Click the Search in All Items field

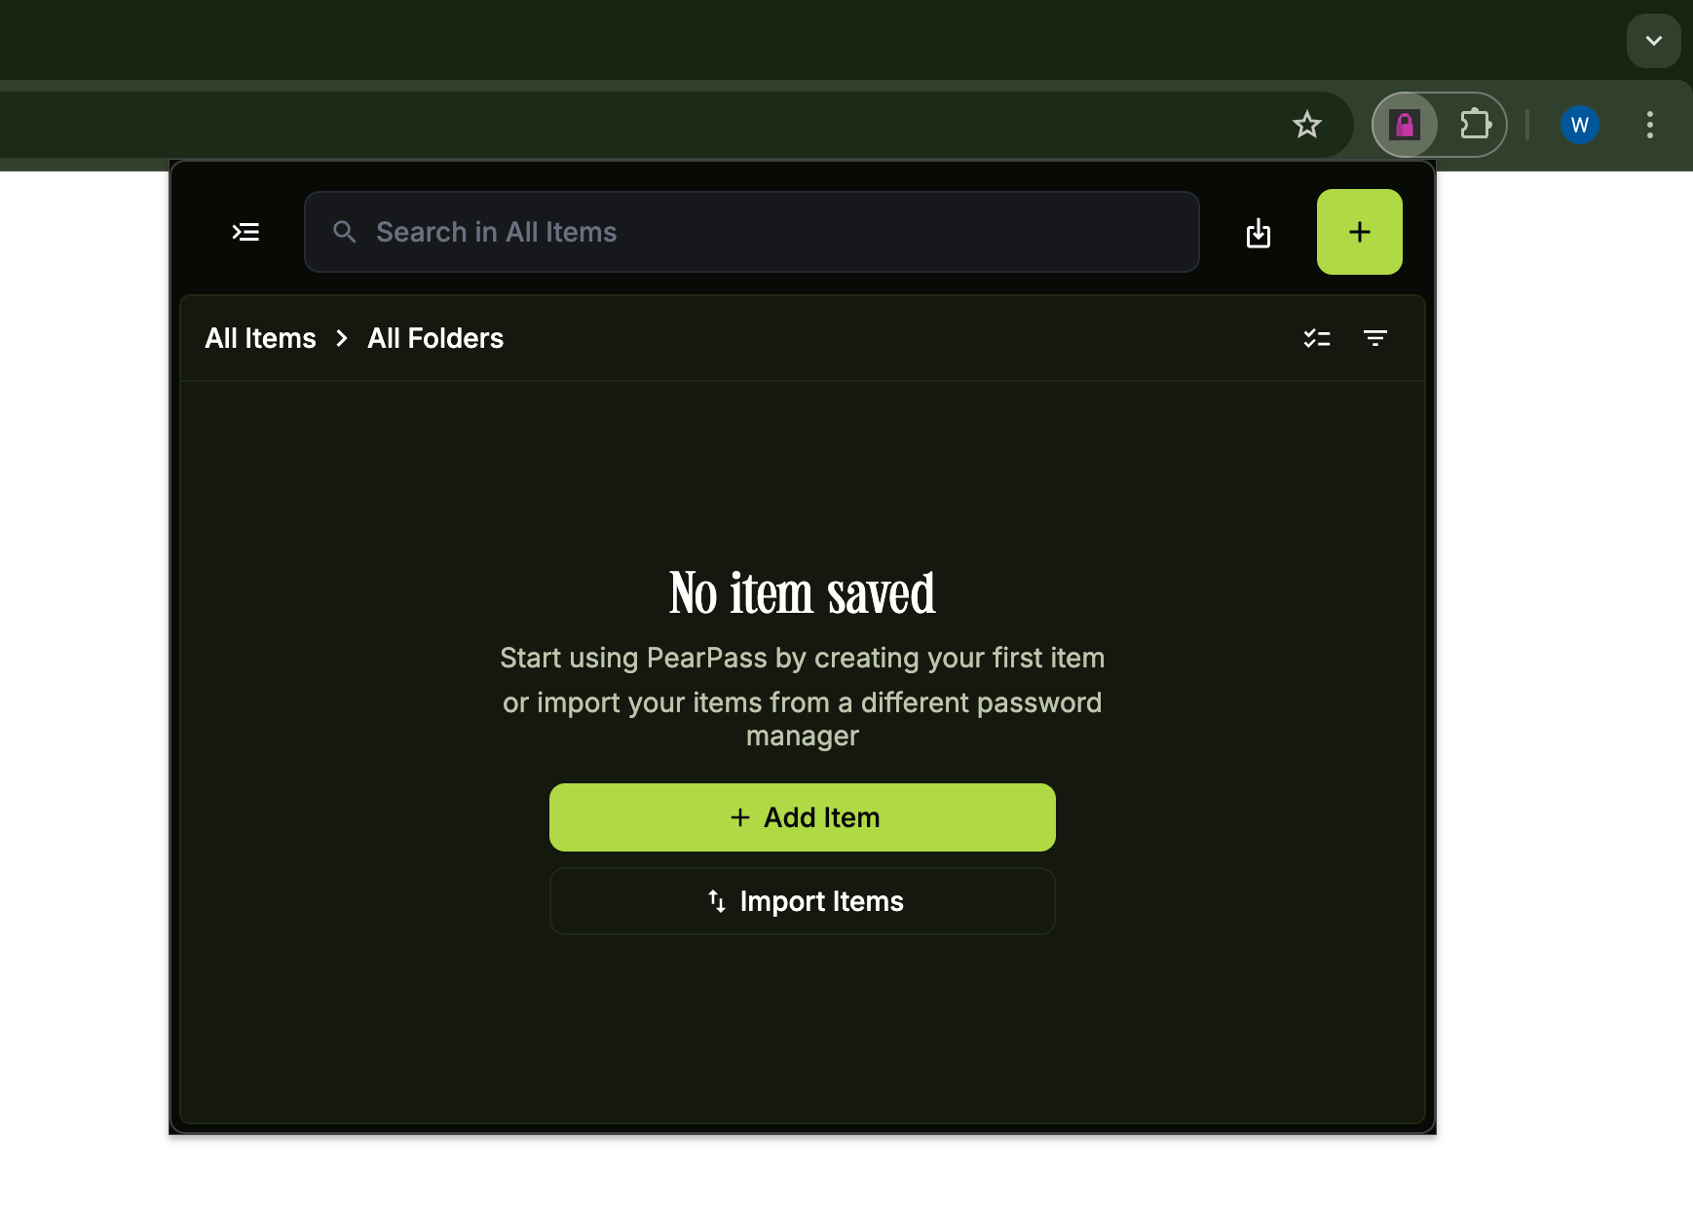[x=751, y=232]
